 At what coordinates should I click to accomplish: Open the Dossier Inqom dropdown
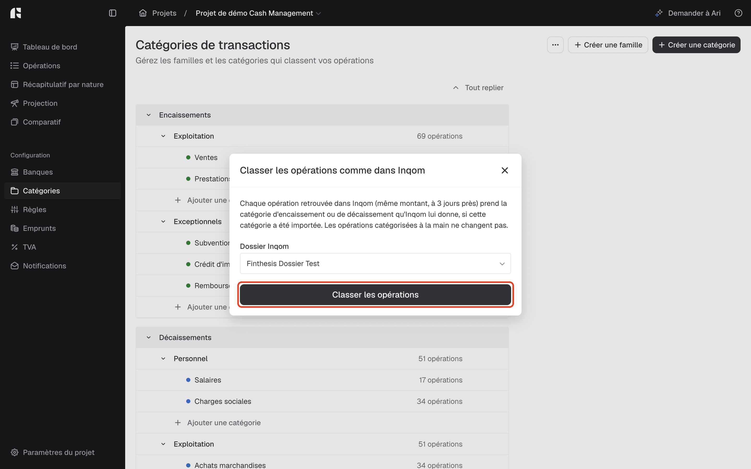coord(375,263)
